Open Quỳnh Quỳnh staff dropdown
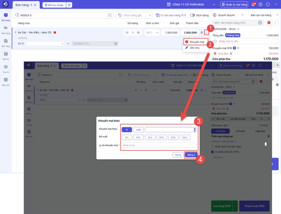281x214 pixels. coord(242,15)
